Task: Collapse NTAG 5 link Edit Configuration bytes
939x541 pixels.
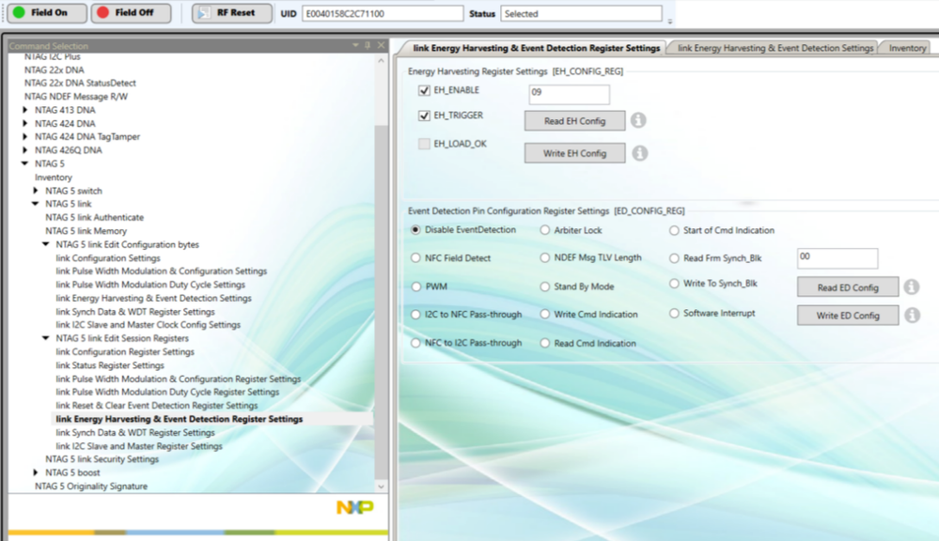Action: (x=45, y=244)
